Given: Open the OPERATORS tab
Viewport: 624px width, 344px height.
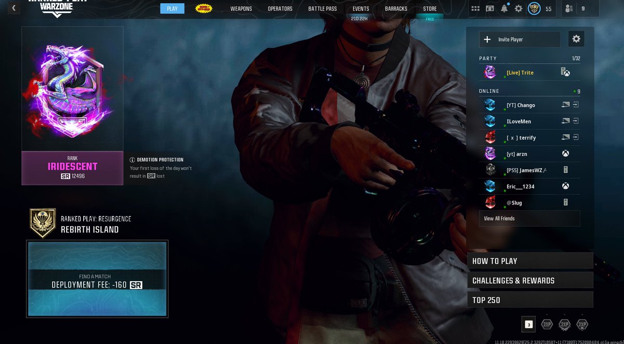Looking at the screenshot, I should (280, 9).
